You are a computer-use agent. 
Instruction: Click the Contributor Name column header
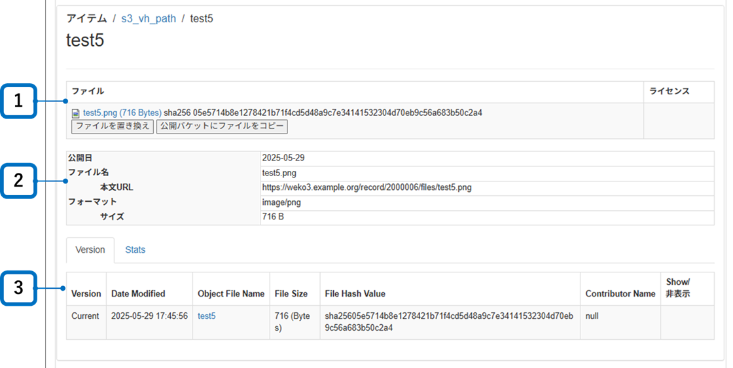click(620, 294)
